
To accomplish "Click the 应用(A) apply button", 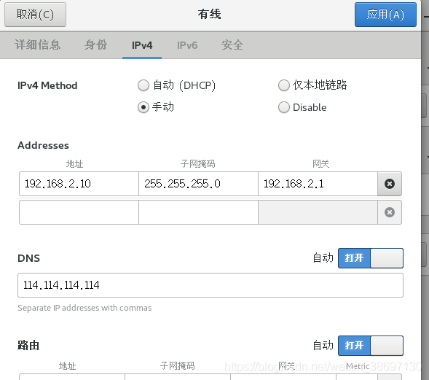I will pyautogui.click(x=385, y=15).
